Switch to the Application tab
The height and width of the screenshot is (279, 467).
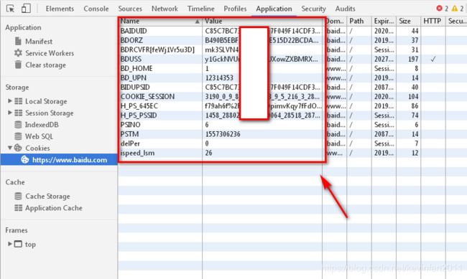coord(274,9)
